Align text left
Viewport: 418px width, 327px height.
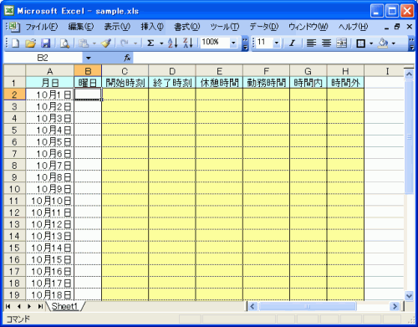(x=311, y=43)
